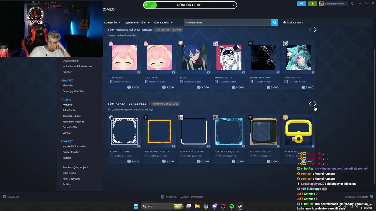
Task: Open the Windows Start menu
Action: click(136, 206)
